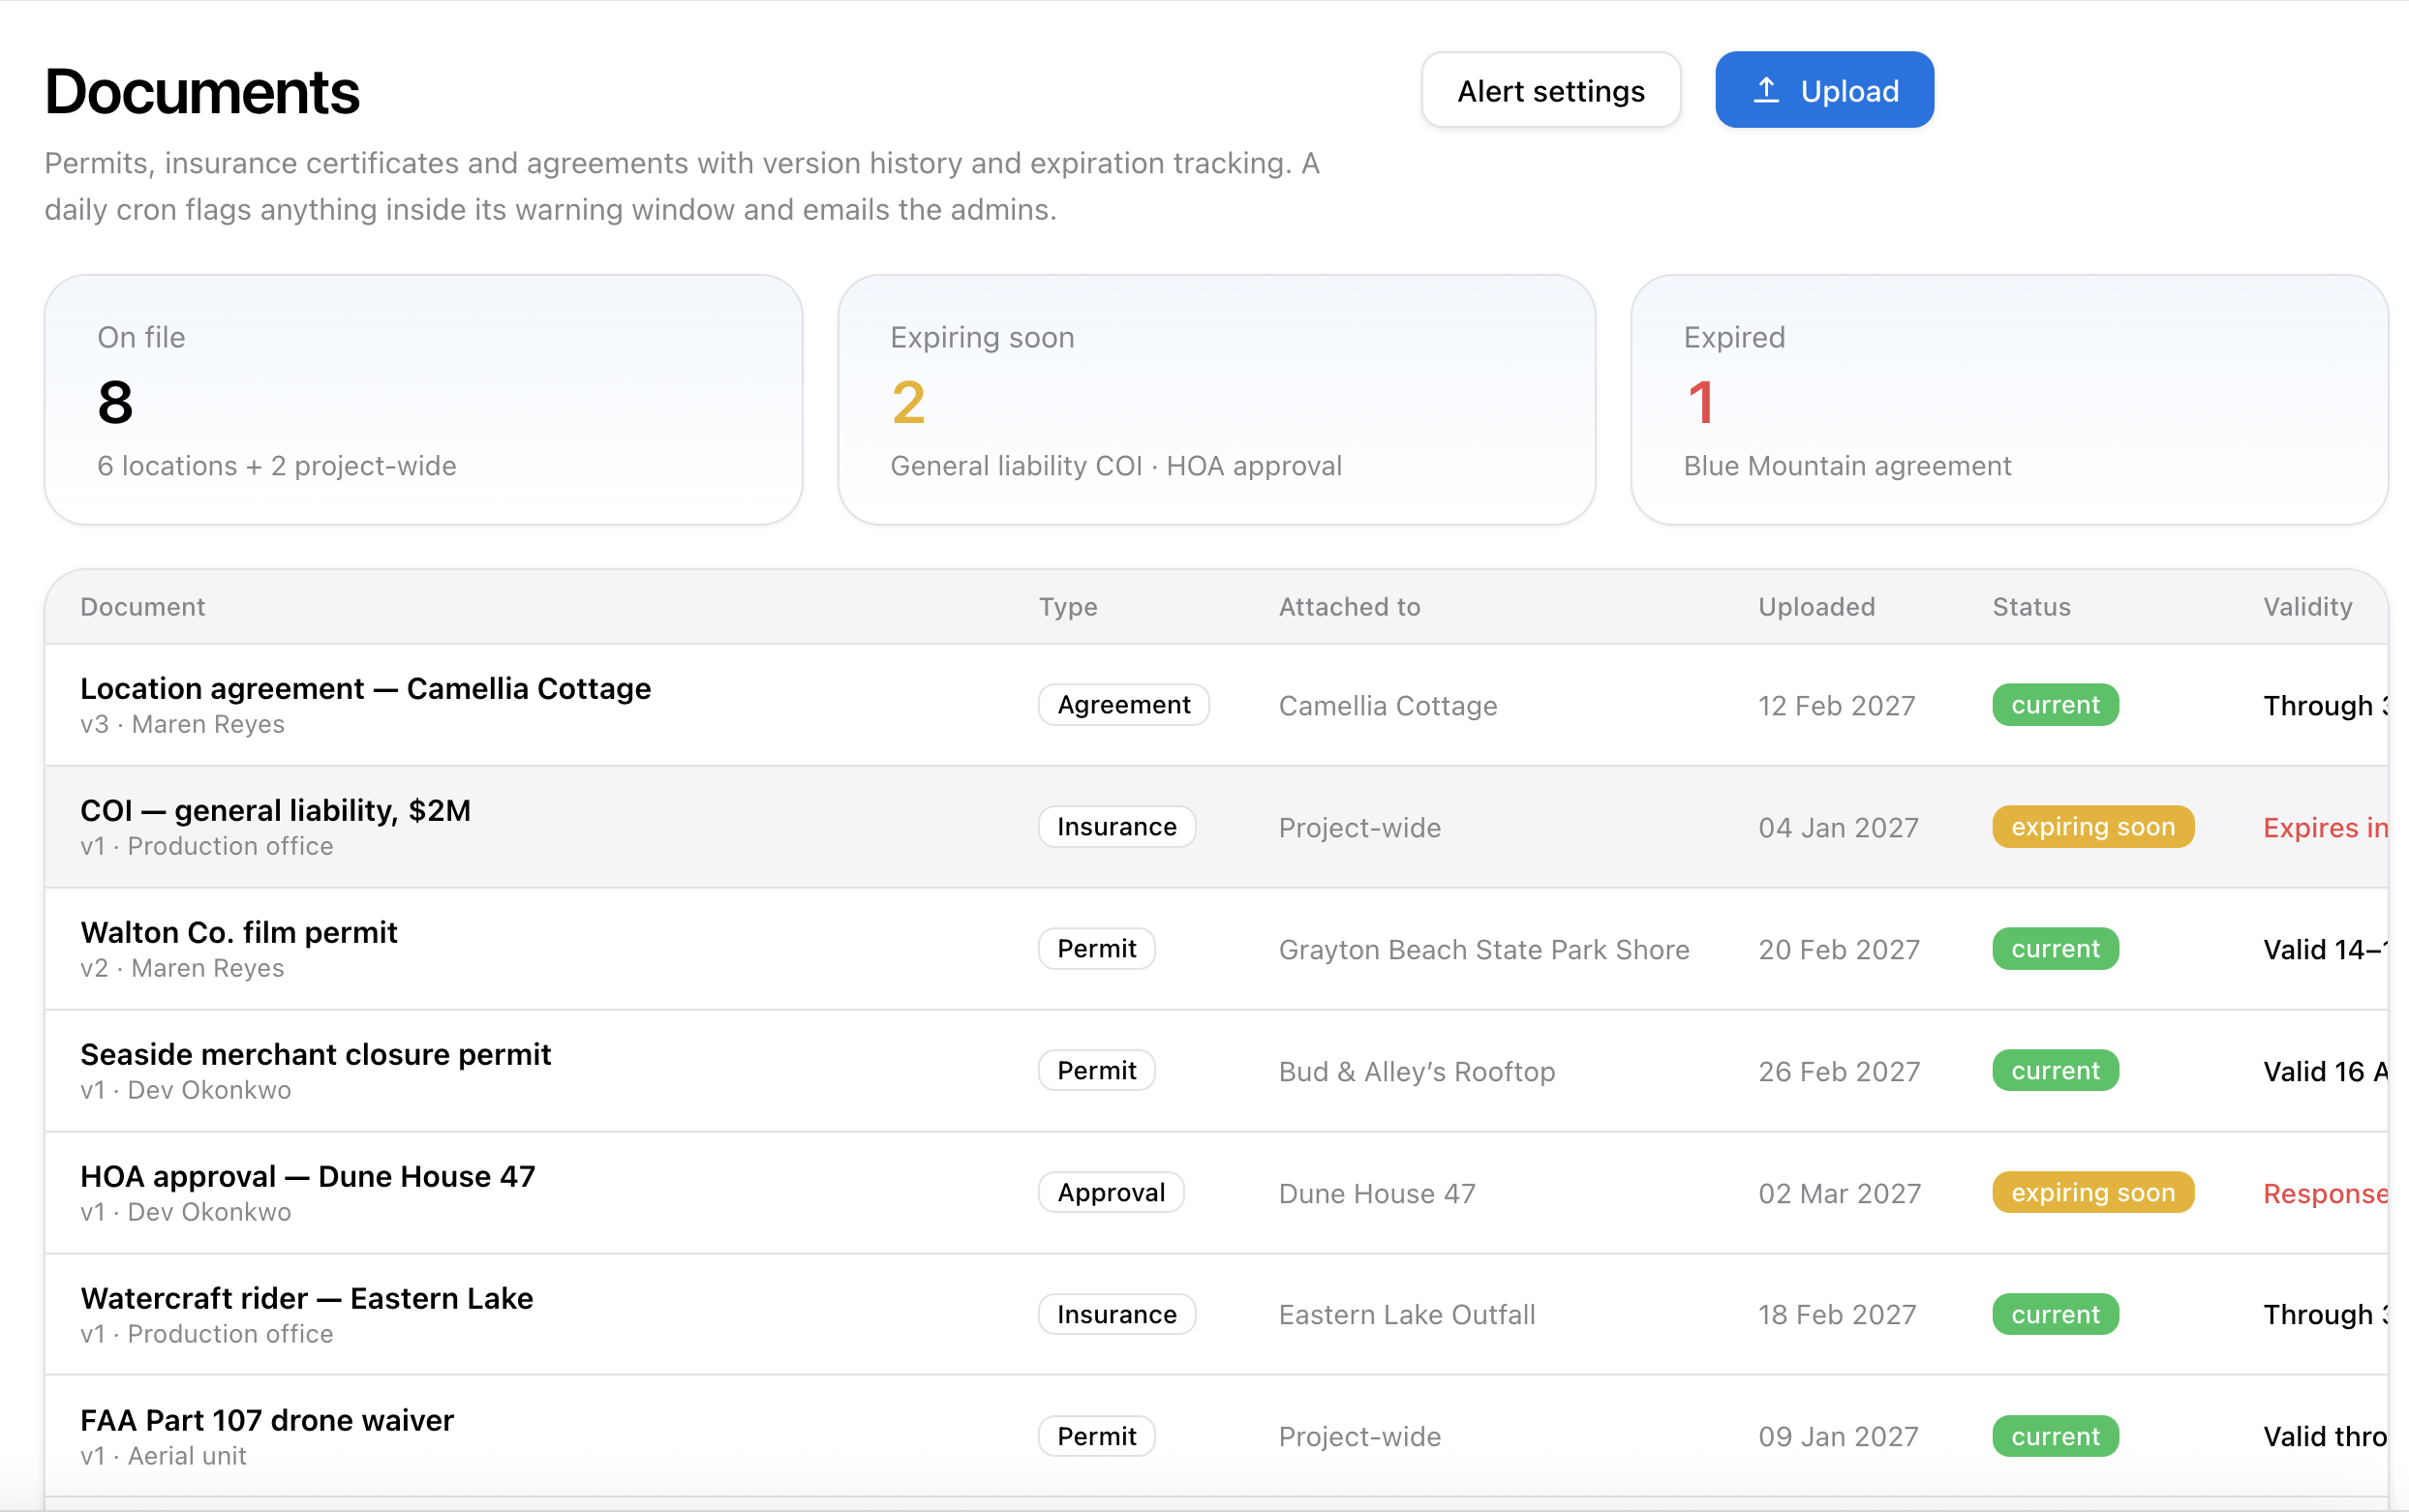The width and height of the screenshot is (2409, 1512).
Task: Open the Expiring soon summary card
Action: pyautogui.click(x=1216, y=400)
